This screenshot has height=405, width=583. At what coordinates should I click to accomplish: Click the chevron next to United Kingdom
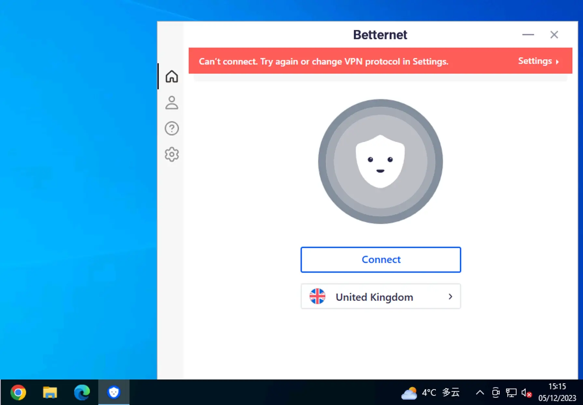(450, 297)
